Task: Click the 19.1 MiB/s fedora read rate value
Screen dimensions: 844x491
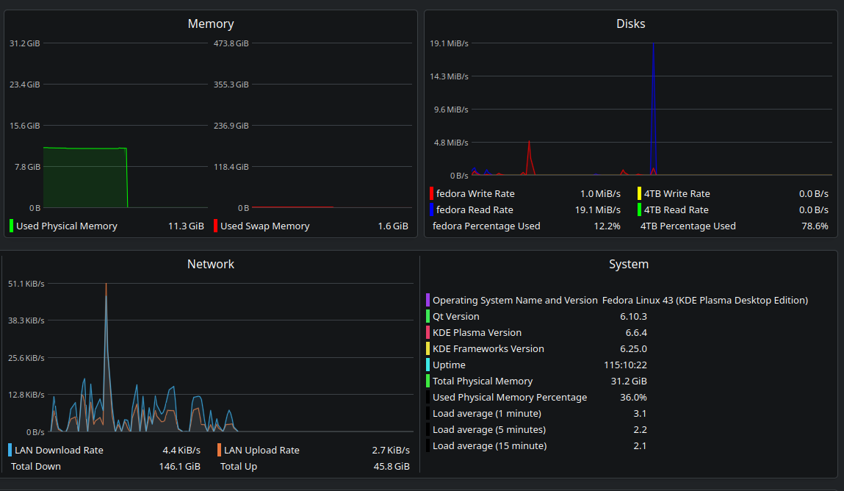Action: (x=597, y=210)
